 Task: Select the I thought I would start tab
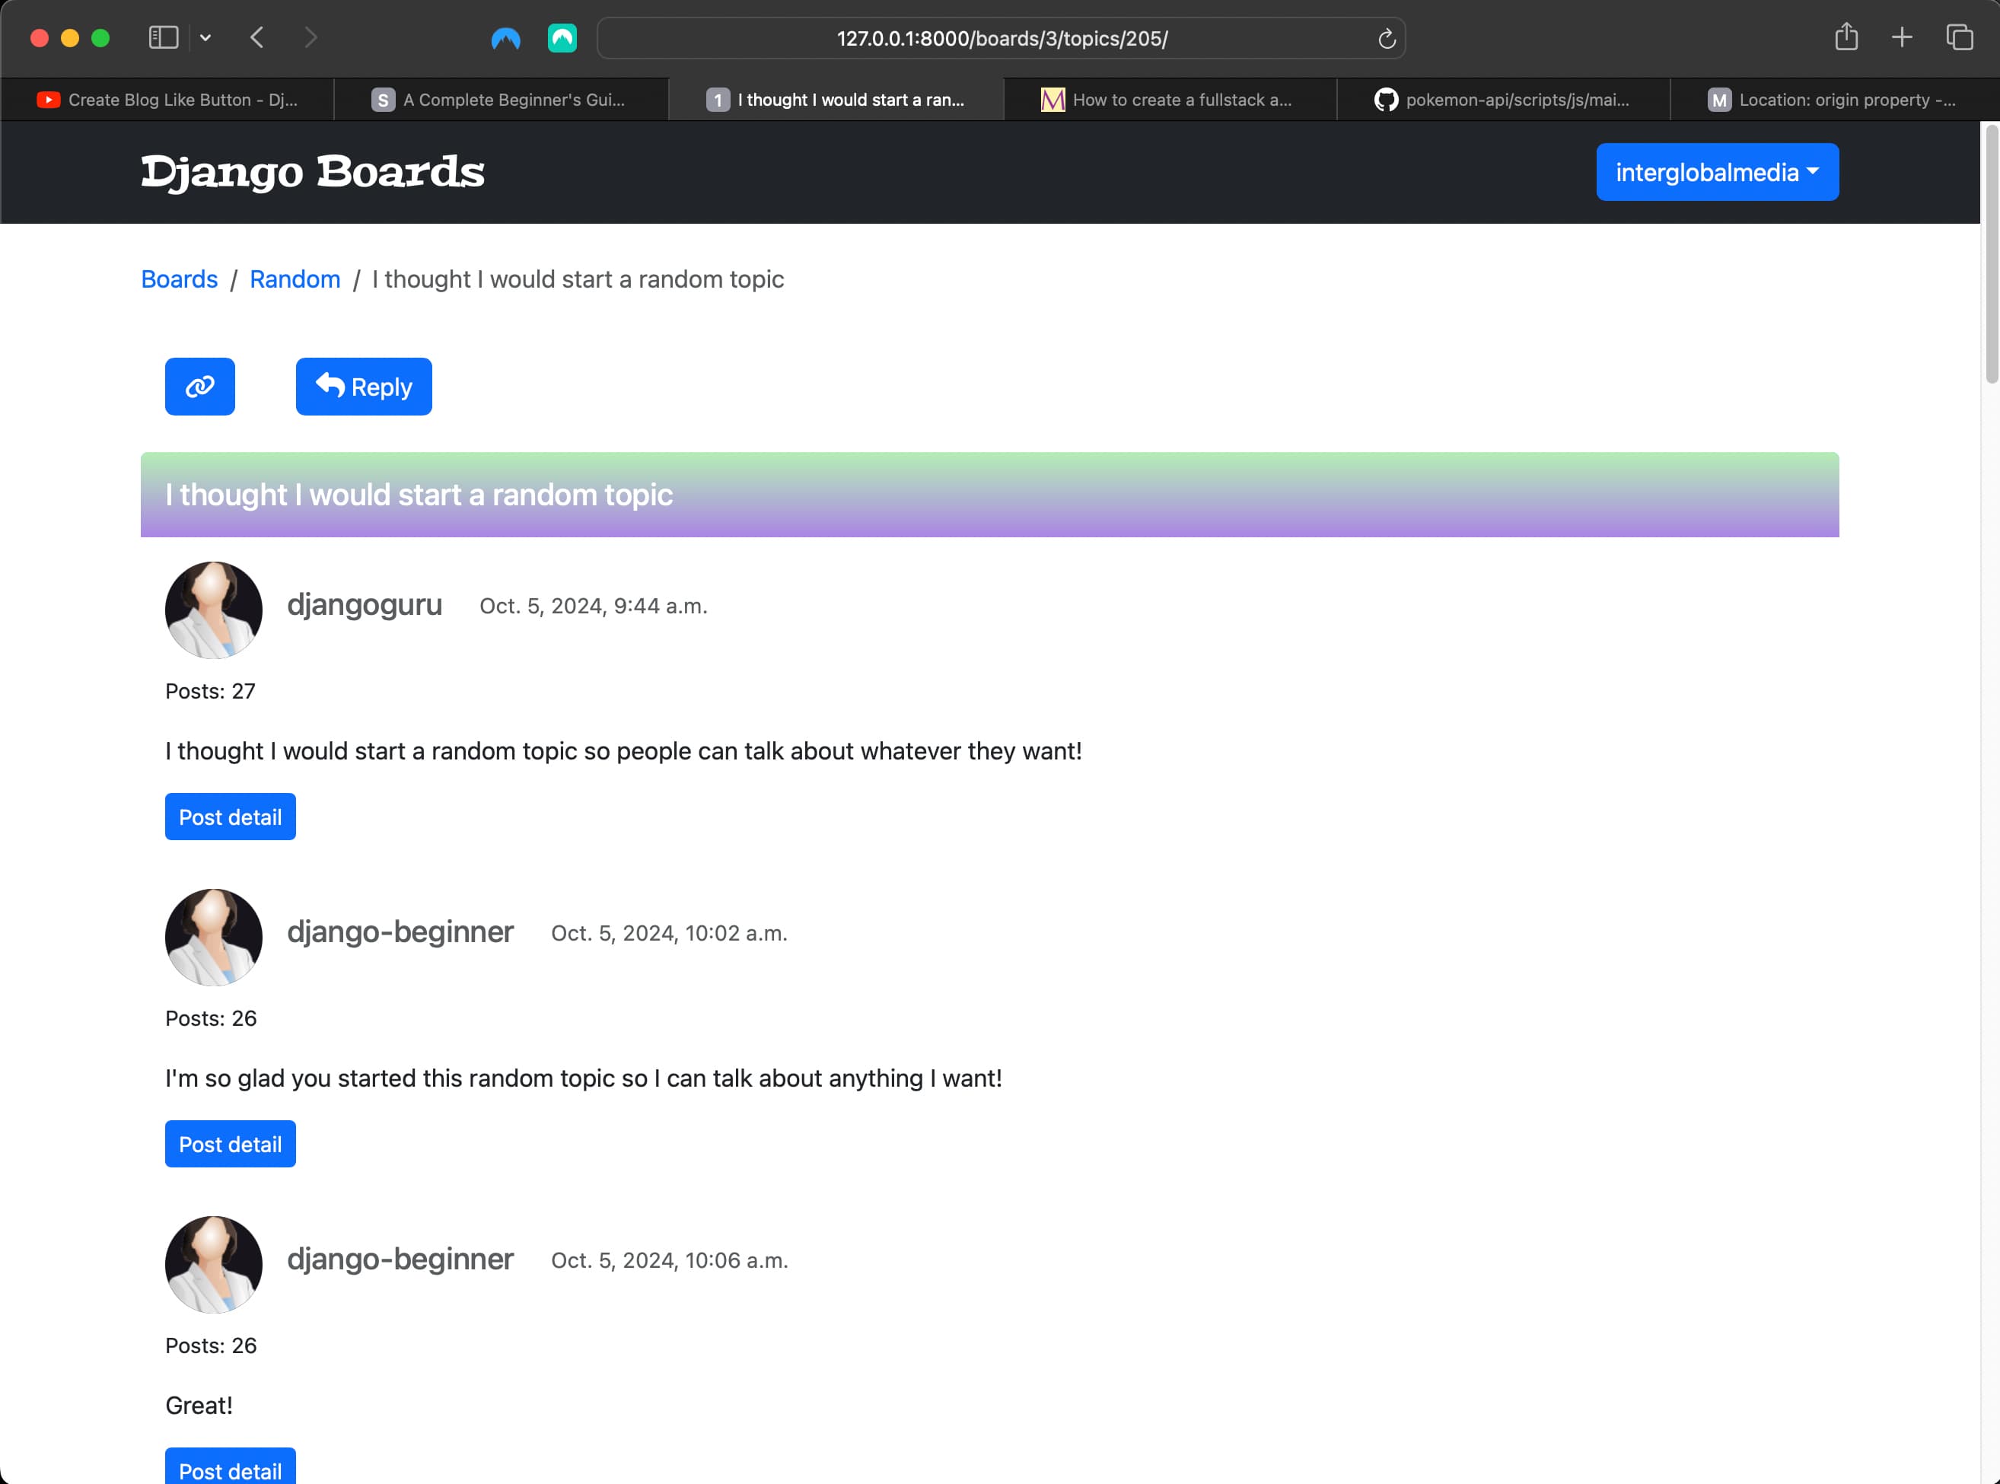pos(835,100)
